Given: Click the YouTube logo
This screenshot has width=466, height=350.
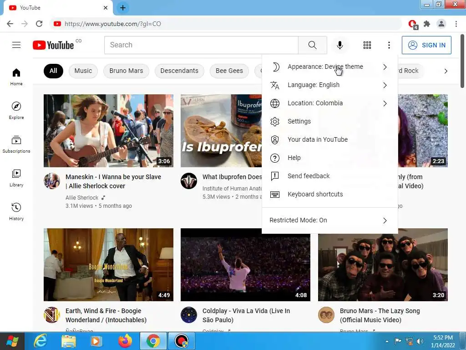Looking at the screenshot, I should (x=53, y=45).
